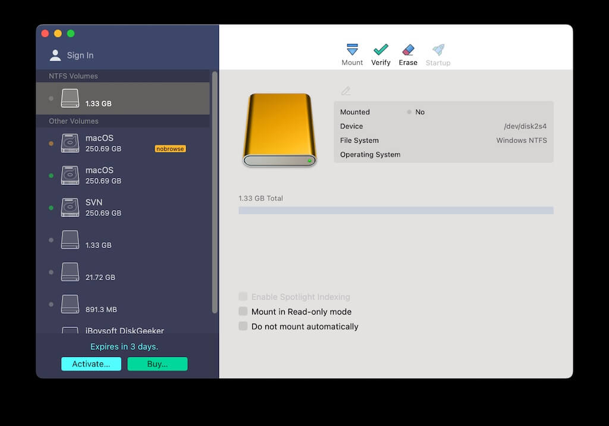Click the Verify checkmark icon

coord(381,49)
